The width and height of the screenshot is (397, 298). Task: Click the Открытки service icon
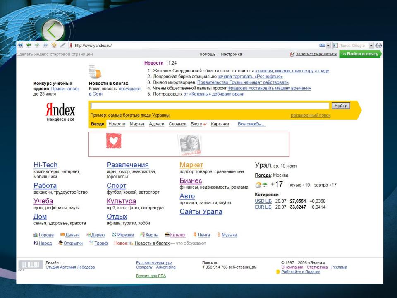[60, 243]
